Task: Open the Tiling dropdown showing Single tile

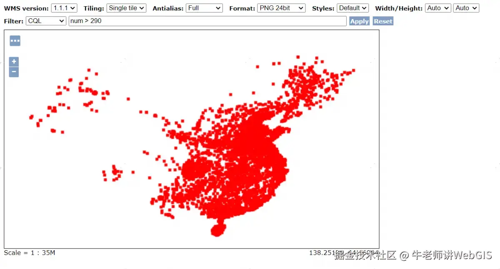Action: pyautogui.click(x=126, y=8)
